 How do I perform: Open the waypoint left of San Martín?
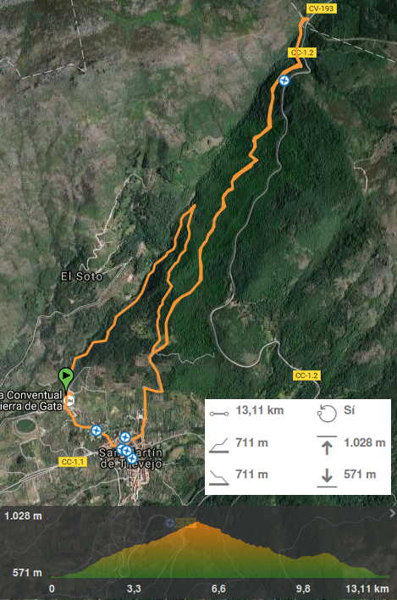pyautogui.click(x=96, y=431)
